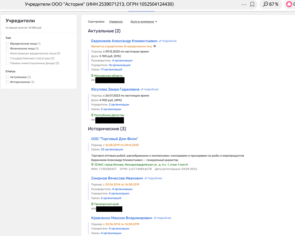
Task: Open ООО "Торговый Дом Фили" company link
Action: 115,139
